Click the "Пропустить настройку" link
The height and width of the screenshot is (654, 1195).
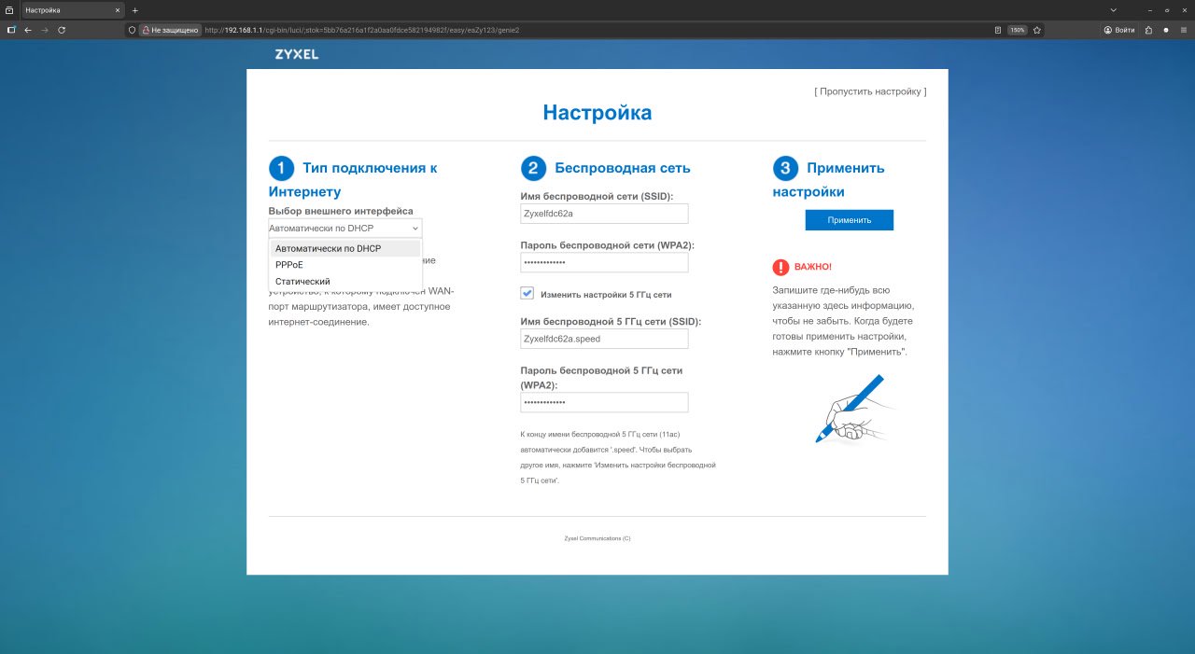870,91
